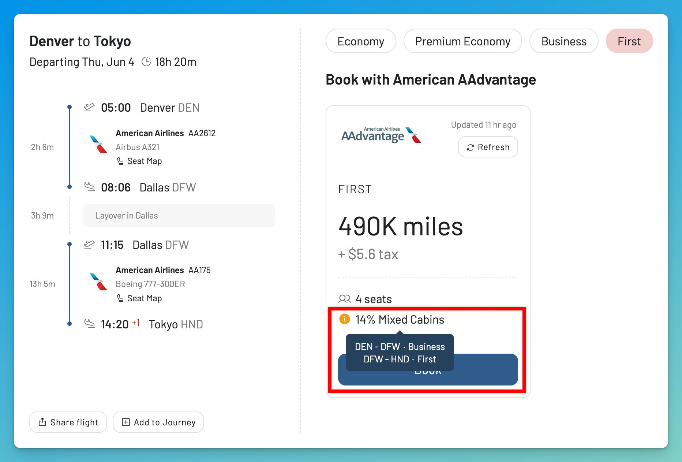Select the Premium Economy cabin tab

pos(462,41)
